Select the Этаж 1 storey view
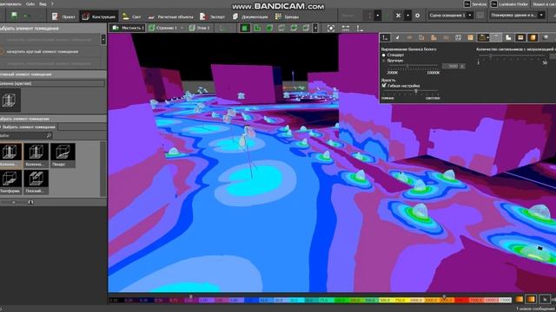 (x=200, y=28)
